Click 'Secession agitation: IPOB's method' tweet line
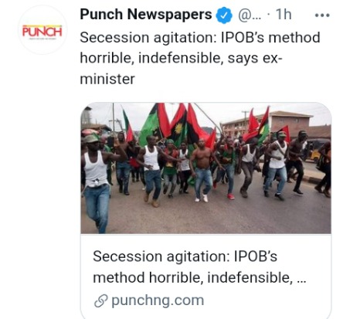This screenshot has width=343, height=319. (x=200, y=38)
